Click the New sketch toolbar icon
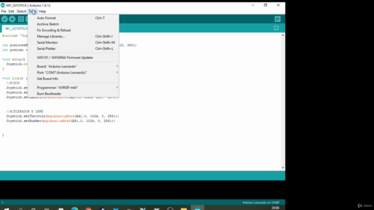The width and height of the screenshot is (374, 210). [x=21, y=19]
